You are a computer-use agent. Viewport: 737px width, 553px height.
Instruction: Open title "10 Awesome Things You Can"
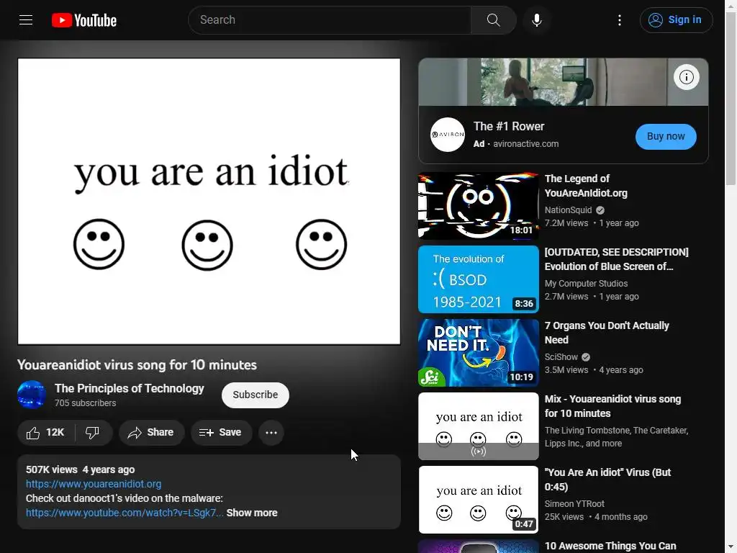(610, 546)
